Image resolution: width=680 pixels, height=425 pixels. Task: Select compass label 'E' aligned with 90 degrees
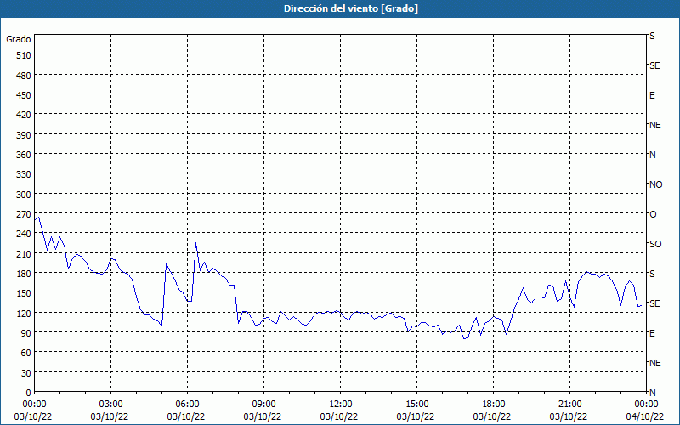(652, 333)
